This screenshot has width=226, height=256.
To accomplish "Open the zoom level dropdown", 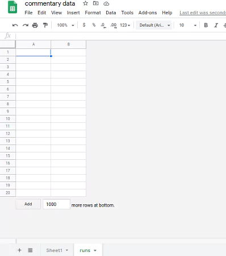I will (x=65, y=25).
